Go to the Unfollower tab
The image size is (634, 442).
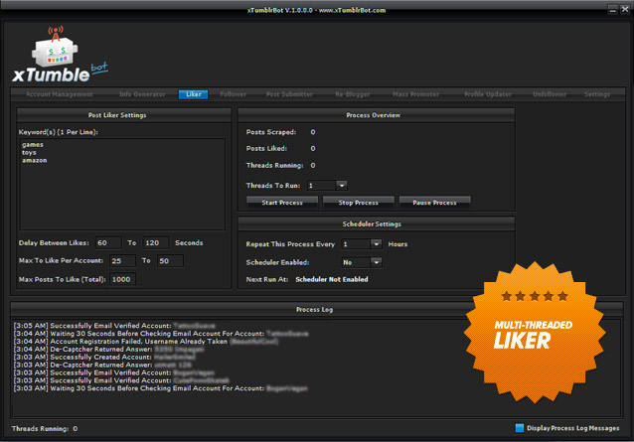pos(550,94)
